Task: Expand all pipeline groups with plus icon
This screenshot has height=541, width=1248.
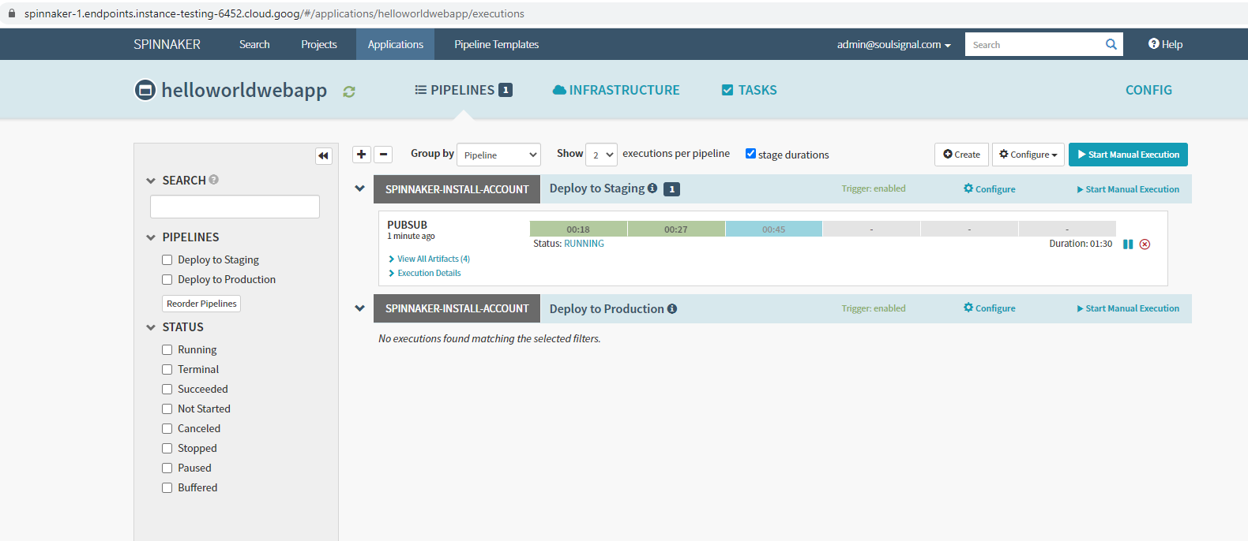Action: tap(361, 155)
